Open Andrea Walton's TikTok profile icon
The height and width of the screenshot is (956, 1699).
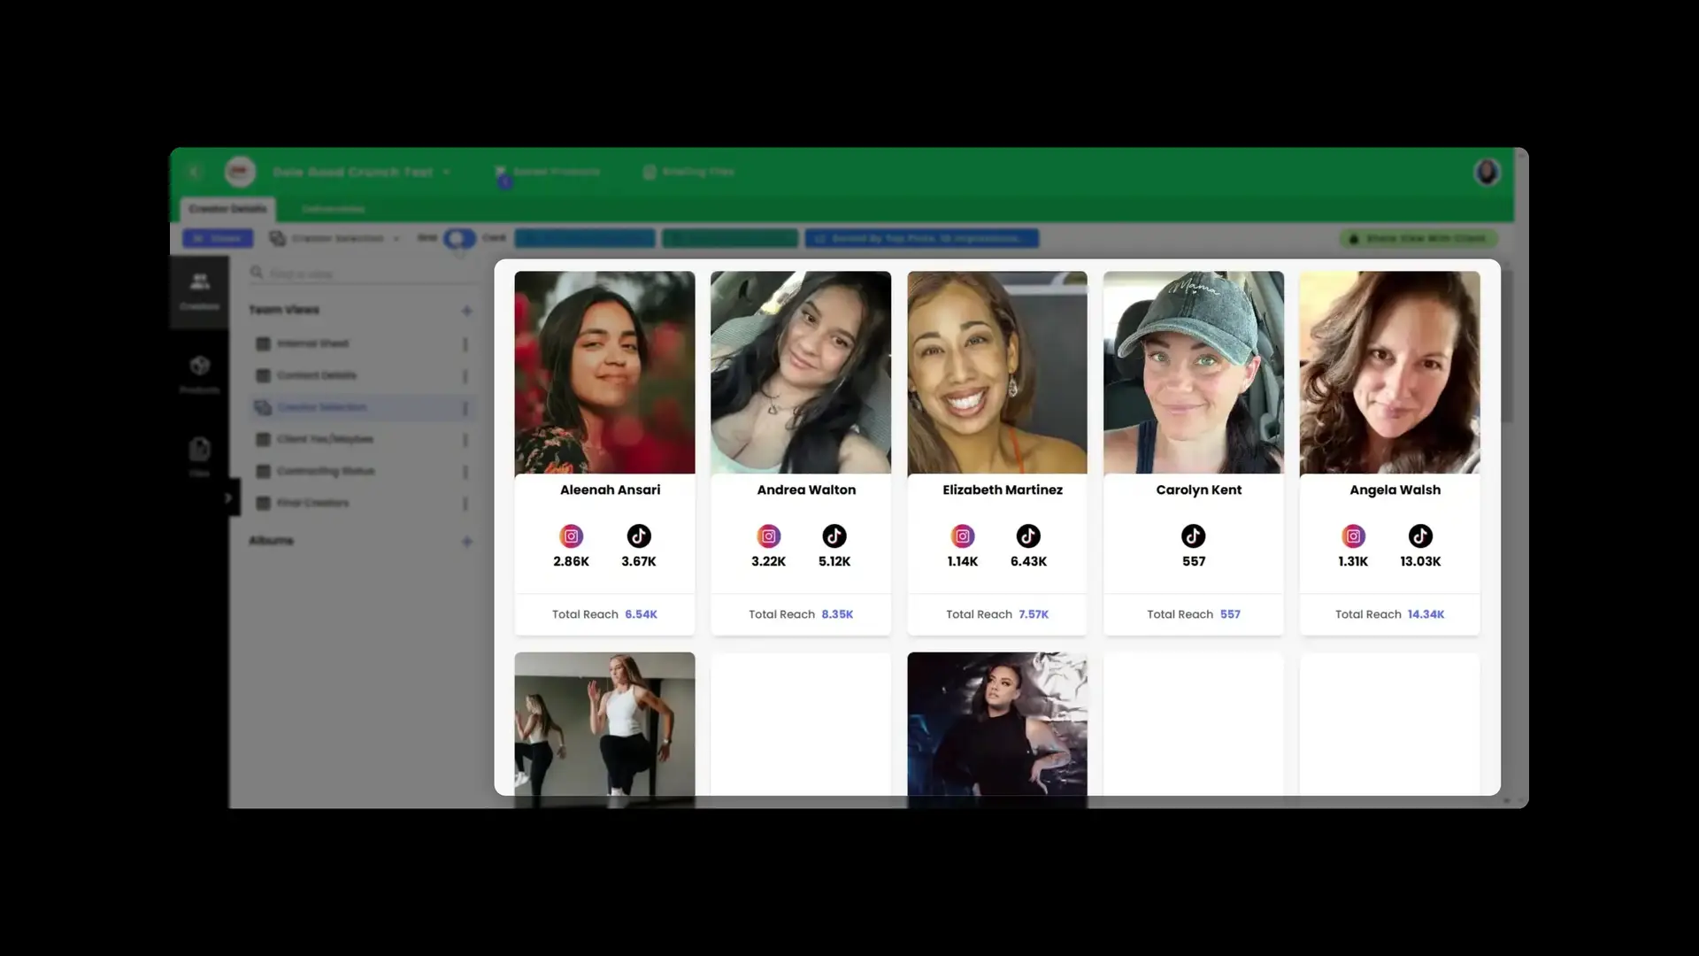834,536
